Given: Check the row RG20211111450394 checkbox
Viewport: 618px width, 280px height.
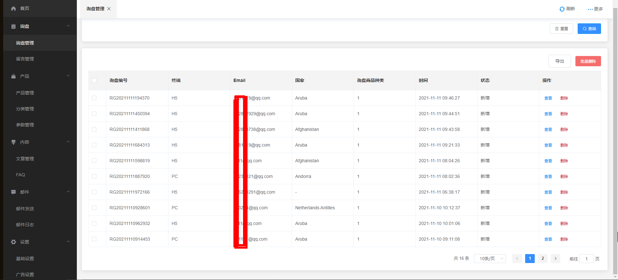Looking at the screenshot, I should pyautogui.click(x=94, y=114).
